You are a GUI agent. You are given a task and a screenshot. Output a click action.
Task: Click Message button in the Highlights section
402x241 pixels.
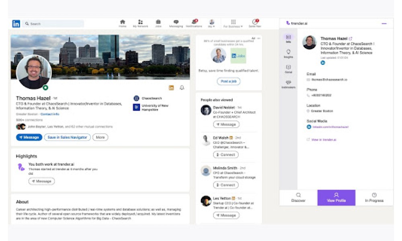pos(41,181)
